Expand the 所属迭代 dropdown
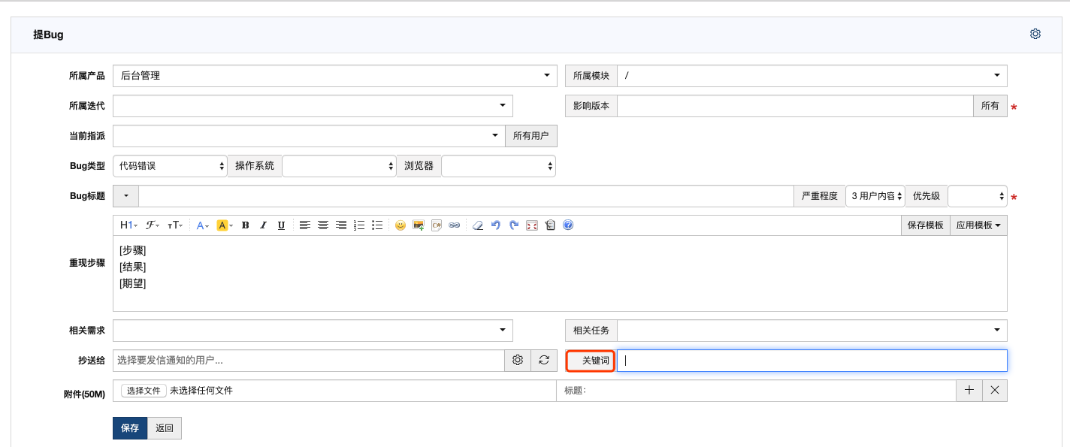This screenshot has height=447, width=1070. click(x=313, y=106)
